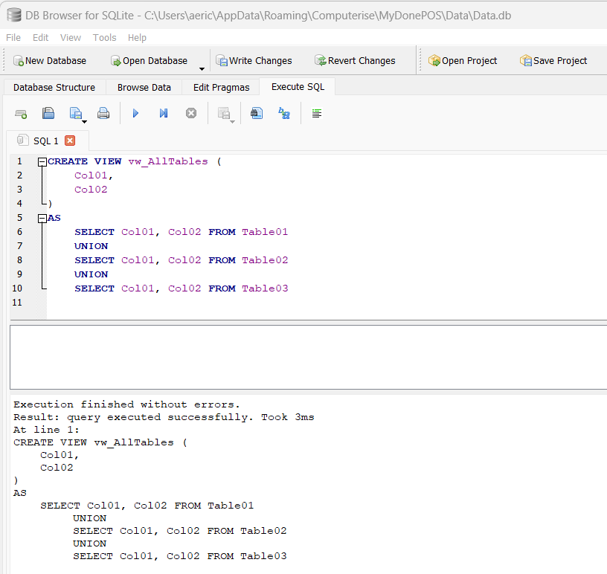
Task: Execute all SQL with the play icon
Action: point(135,114)
